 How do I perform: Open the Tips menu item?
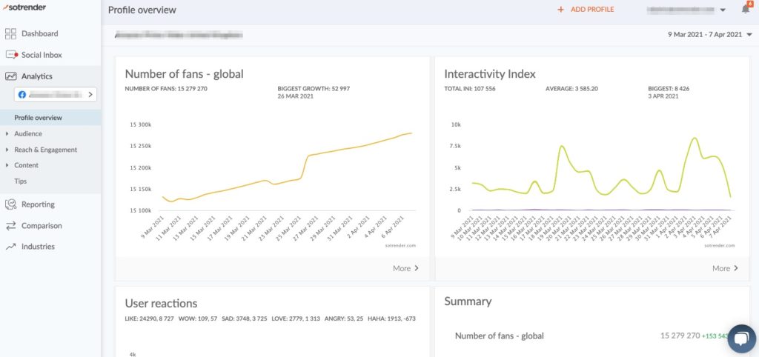pyautogui.click(x=21, y=181)
